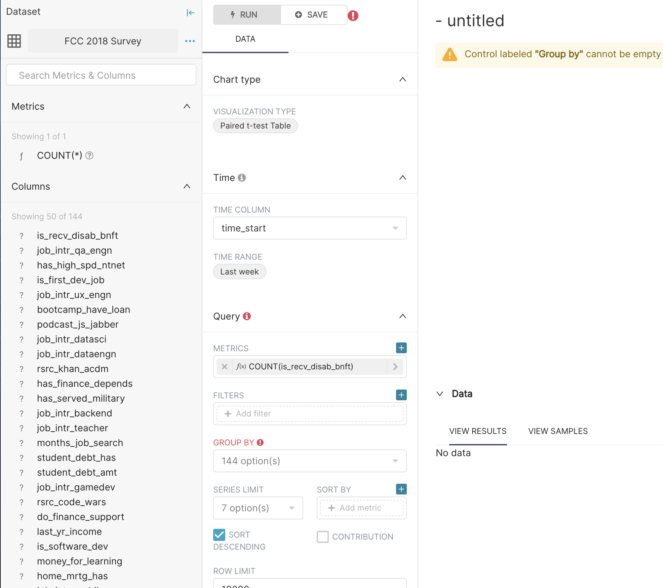This screenshot has width=663, height=588.
Task: Click the plus icon beside Sort By
Action: 401,489
